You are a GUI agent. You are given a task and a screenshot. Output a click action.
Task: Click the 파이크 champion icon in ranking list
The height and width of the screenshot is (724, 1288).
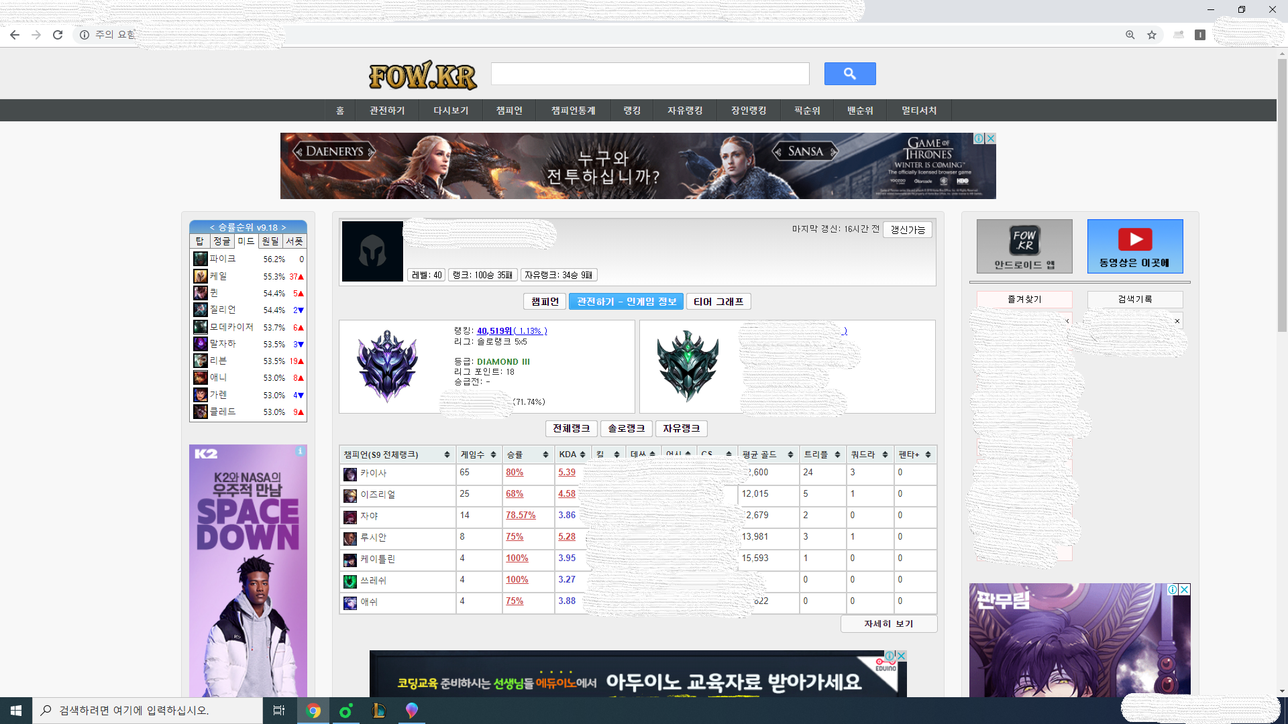[x=201, y=259]
